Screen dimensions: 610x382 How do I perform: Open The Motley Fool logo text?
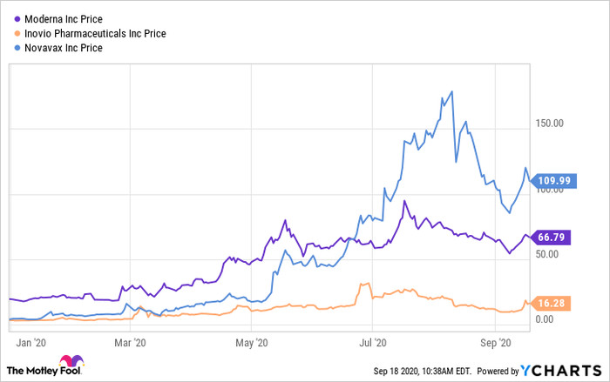tap(30, 369)
